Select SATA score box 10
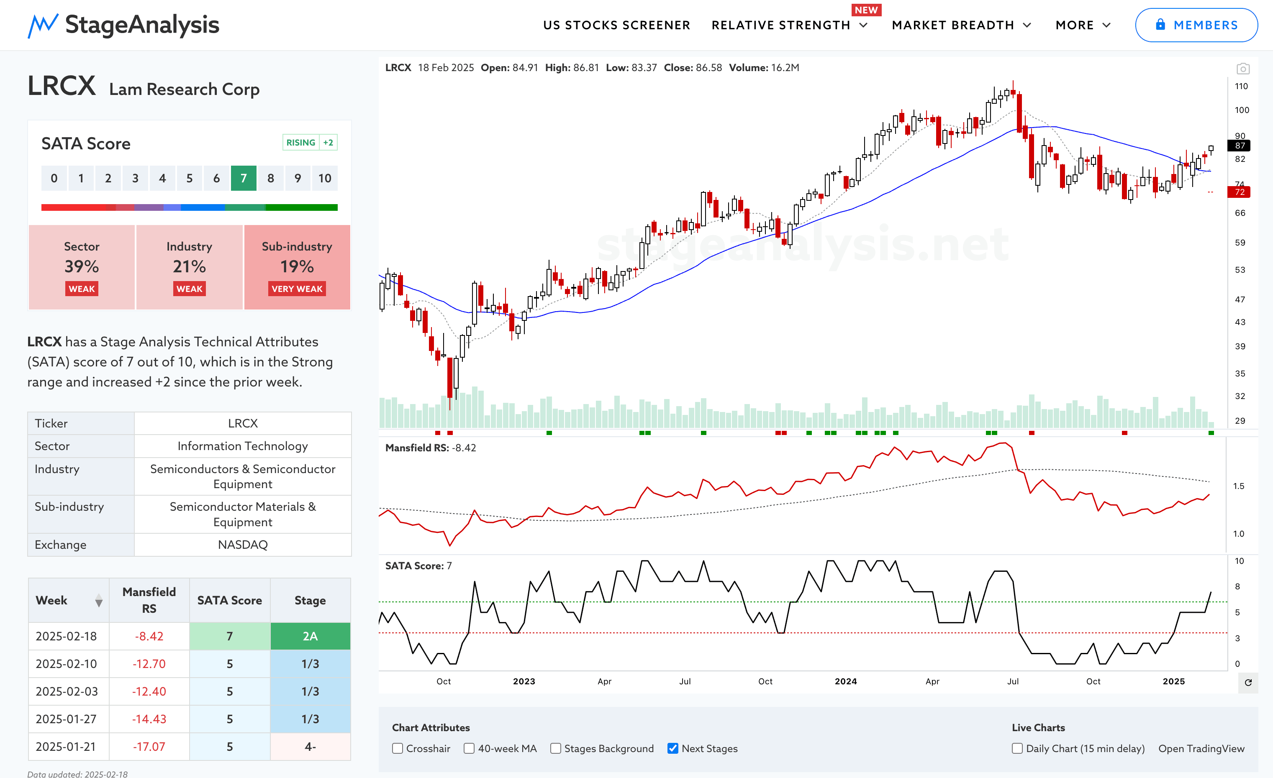The height and width of the screenshot is (778, 1273). click(x=324, y=178)
